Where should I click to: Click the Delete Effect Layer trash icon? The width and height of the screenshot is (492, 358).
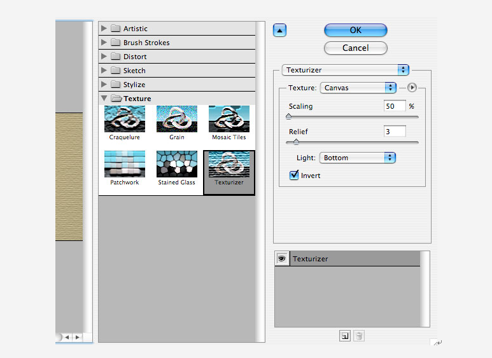359,336
